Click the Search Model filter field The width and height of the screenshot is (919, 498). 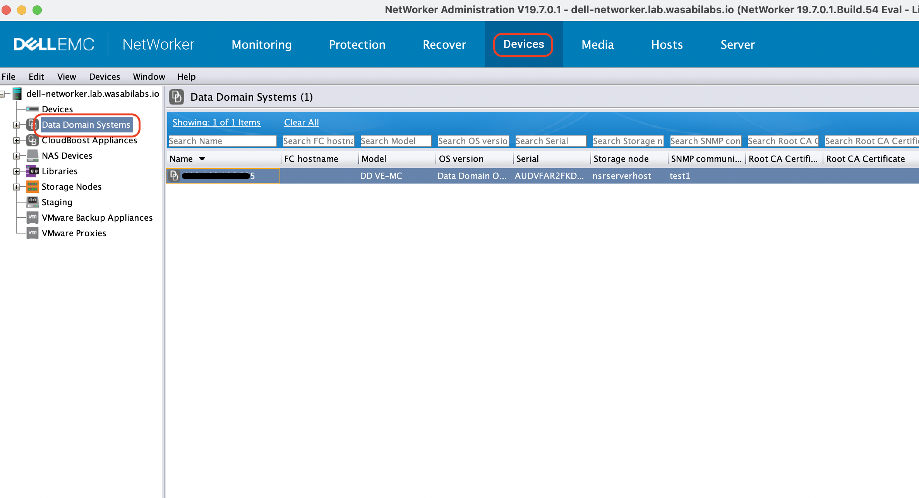396,141
